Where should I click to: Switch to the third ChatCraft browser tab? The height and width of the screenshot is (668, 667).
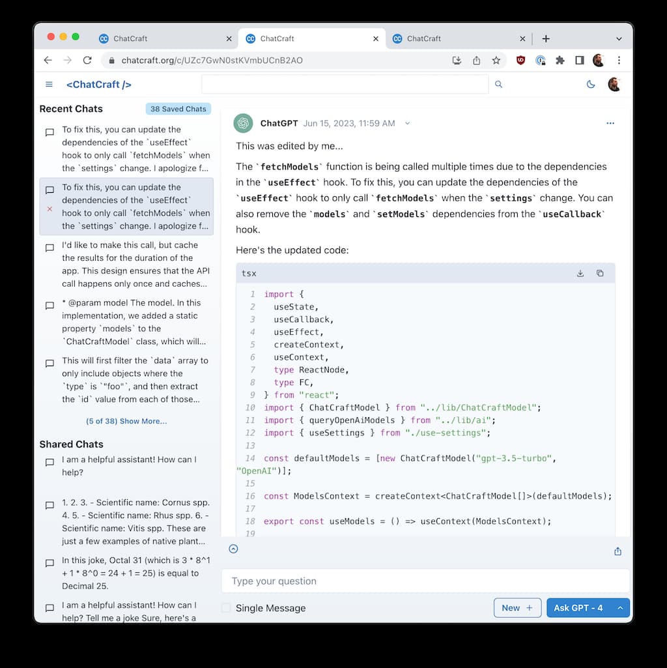[456, 38]
